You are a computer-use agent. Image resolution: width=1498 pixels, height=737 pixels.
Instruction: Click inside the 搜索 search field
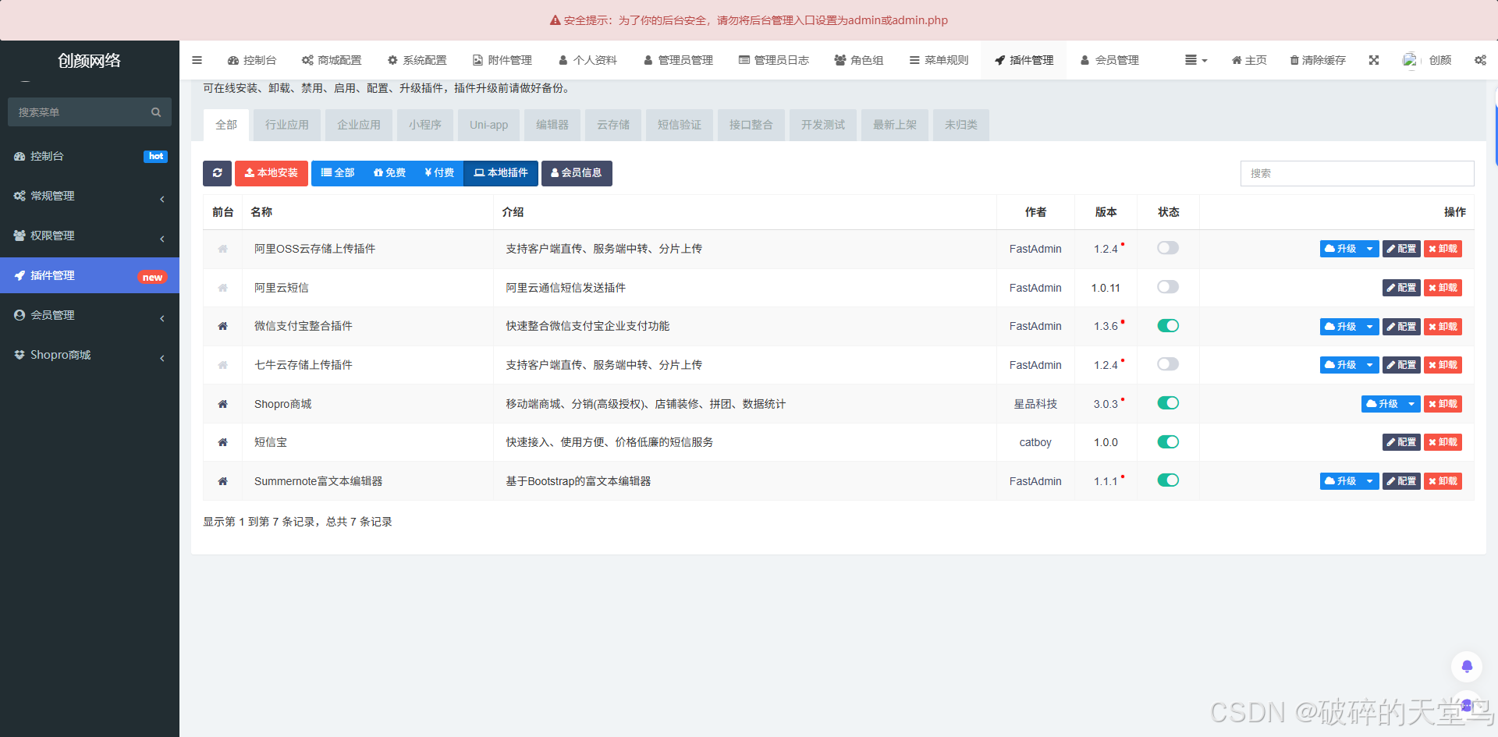pyautogui.click(x=1357, y=173)
